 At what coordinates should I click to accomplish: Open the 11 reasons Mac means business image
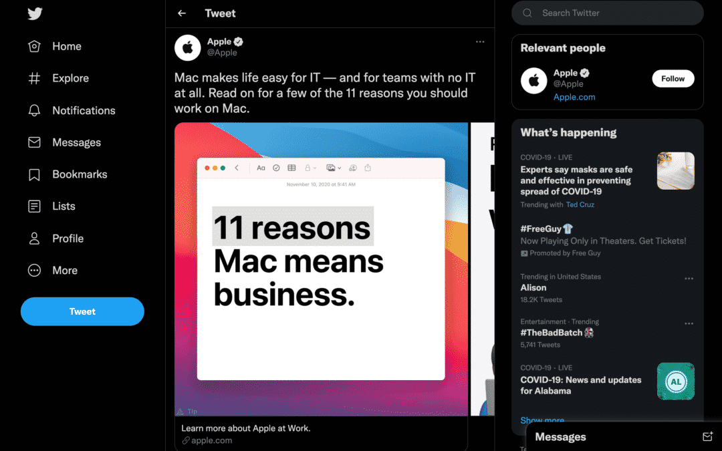[321, 269]
